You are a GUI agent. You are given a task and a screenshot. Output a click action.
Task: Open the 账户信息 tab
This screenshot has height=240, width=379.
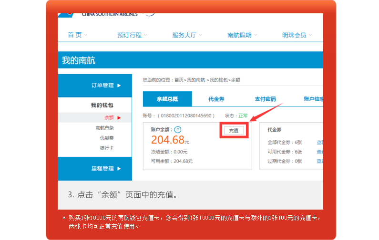pos(313,99)
